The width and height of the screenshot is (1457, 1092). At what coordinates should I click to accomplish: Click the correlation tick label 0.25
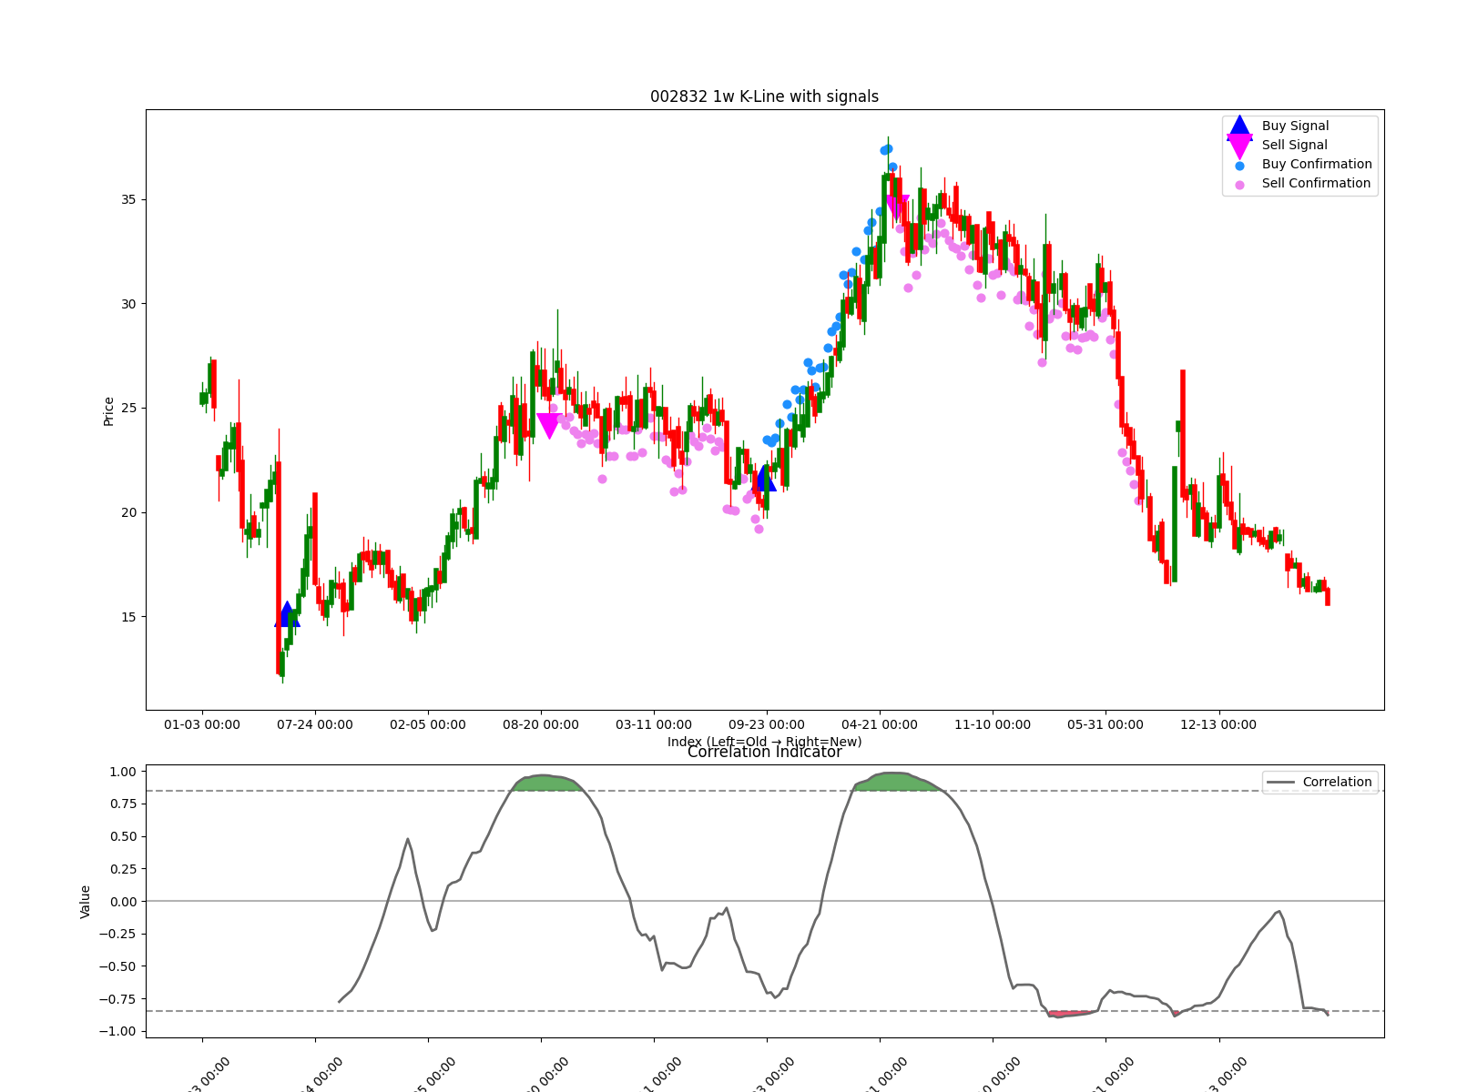pyautogui.click(x=123, y=869)
